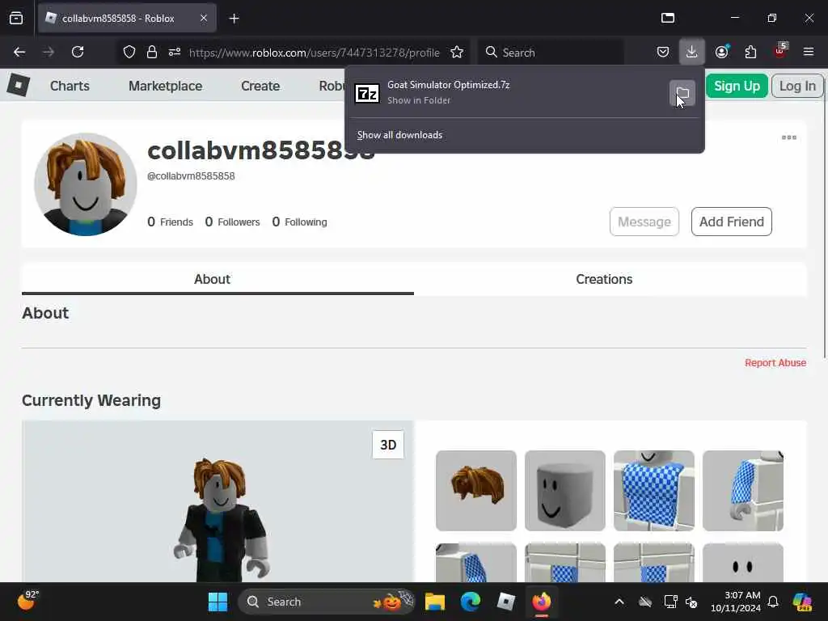View site security padlock info

tap(152, 53)
